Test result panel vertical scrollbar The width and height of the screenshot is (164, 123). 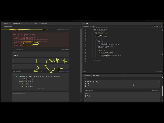[x=162, y=91]
